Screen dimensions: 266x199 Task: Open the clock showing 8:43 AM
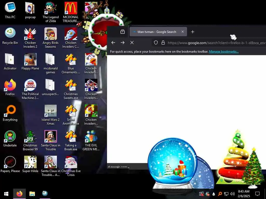[244, 194]
